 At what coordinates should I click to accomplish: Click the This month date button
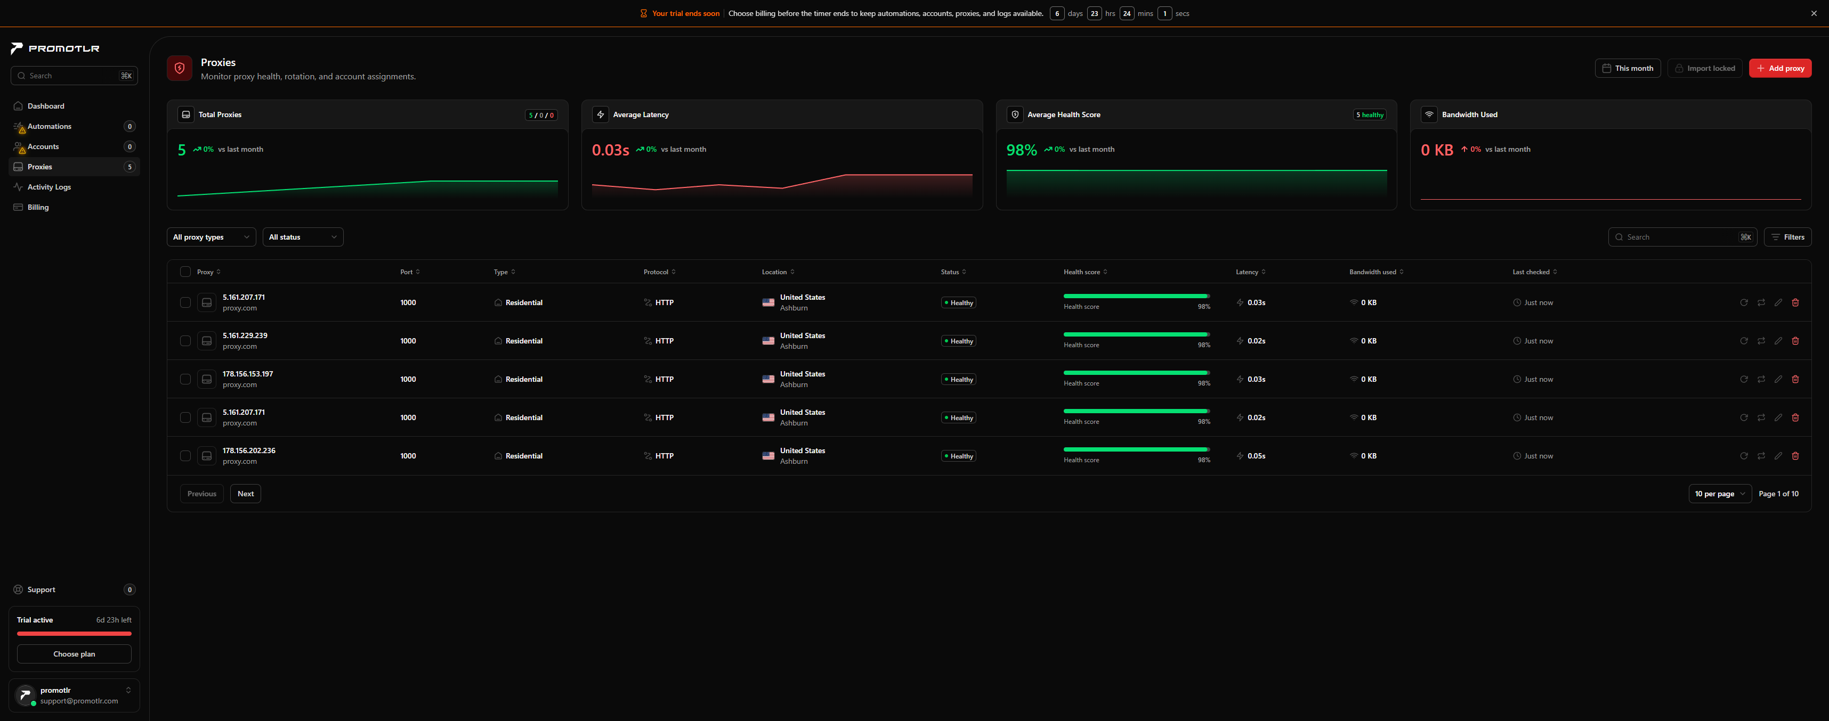[1628, 68]
